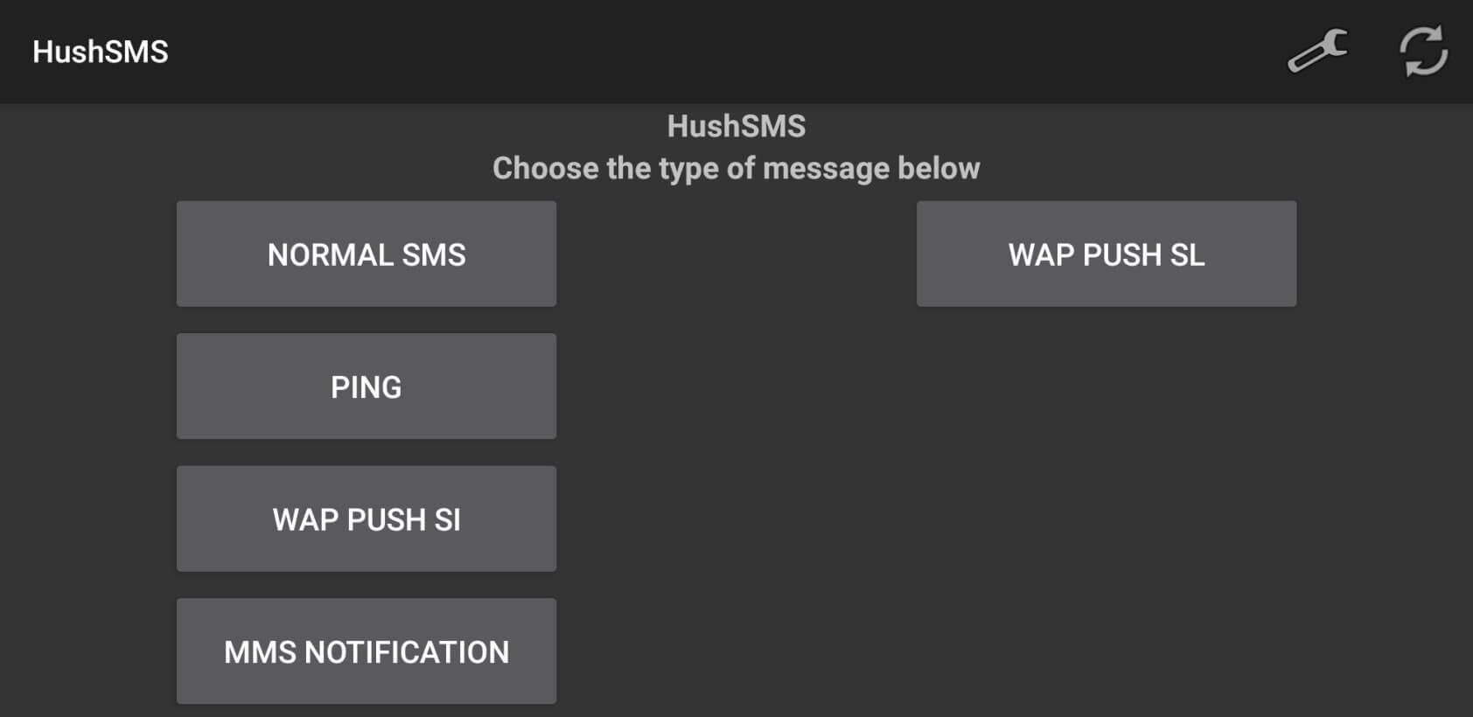Select the PING button
Viewport: 1473px width, 717px height.
click(x=367, y=386)
